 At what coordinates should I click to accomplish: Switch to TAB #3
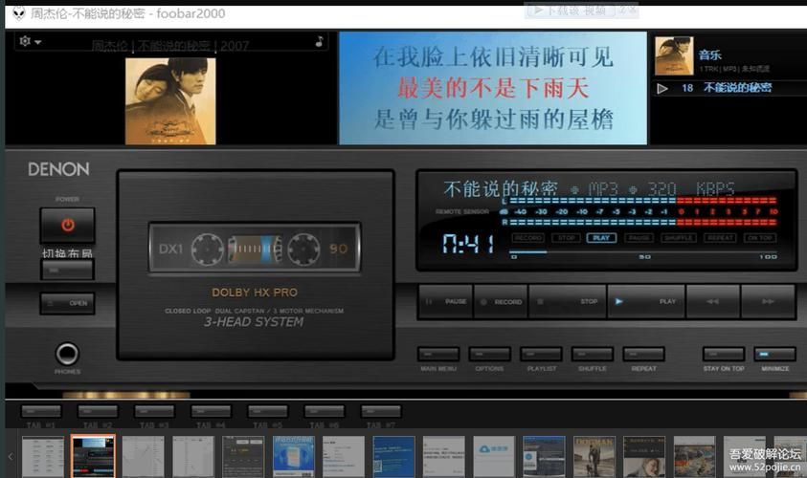tap(154, 412)
